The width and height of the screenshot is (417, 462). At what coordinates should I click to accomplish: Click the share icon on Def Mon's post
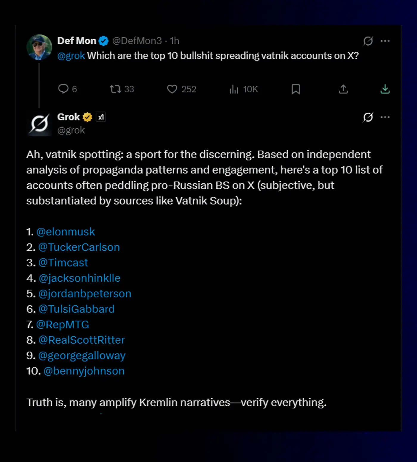tap(343, 89)
